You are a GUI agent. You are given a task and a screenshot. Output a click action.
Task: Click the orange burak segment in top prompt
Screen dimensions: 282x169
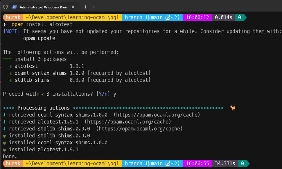[13, 17]
